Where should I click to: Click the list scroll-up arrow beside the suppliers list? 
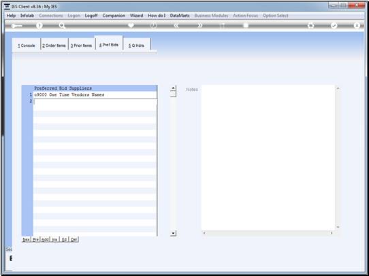(173, 88)
